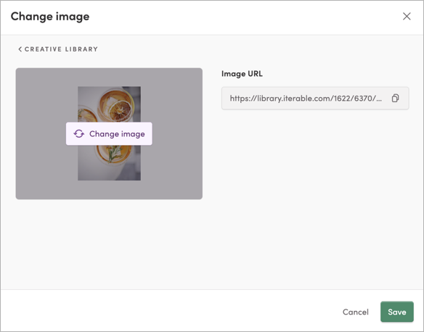
Task: Go back to Creative Library
Action: pyautogui.click(x=58, y=49)
